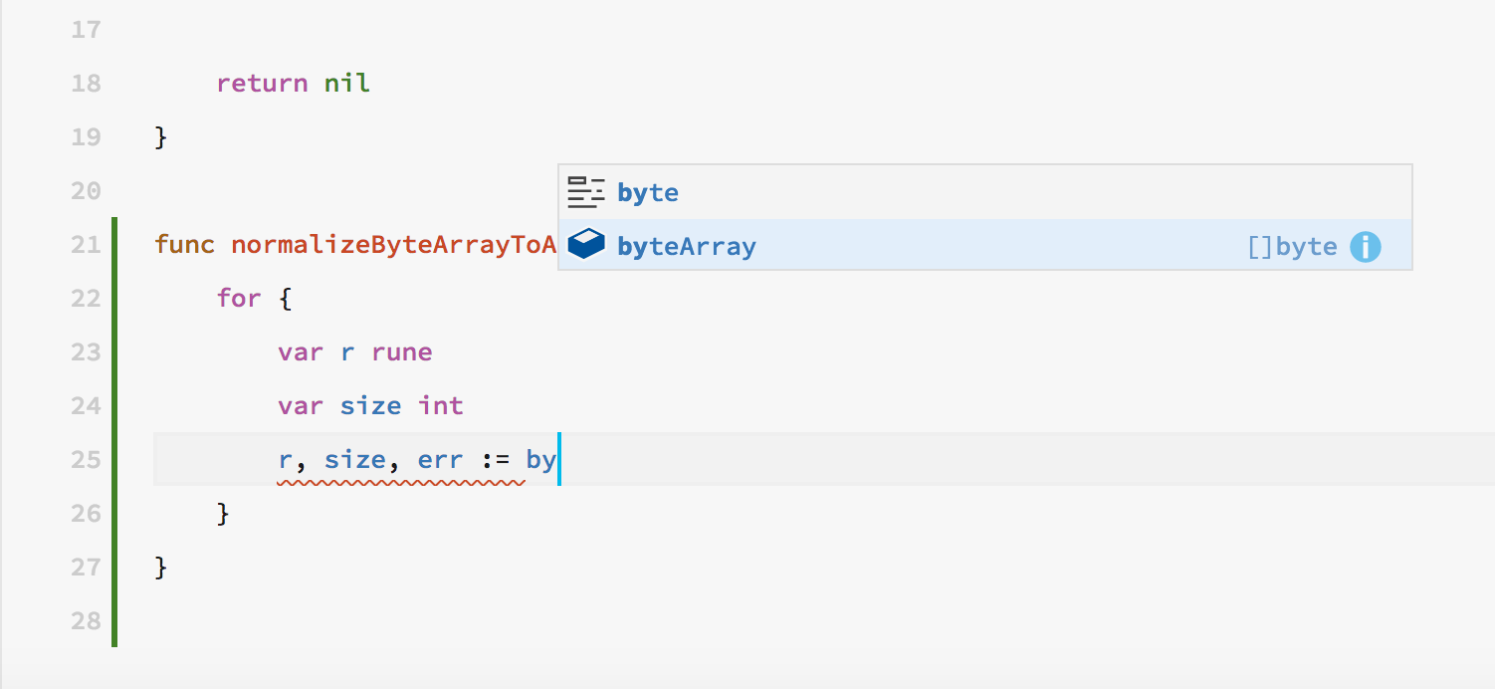The image size is (1495, 689).
Task: Click the 'func' keyword on line 21
Action: point(185,244)
